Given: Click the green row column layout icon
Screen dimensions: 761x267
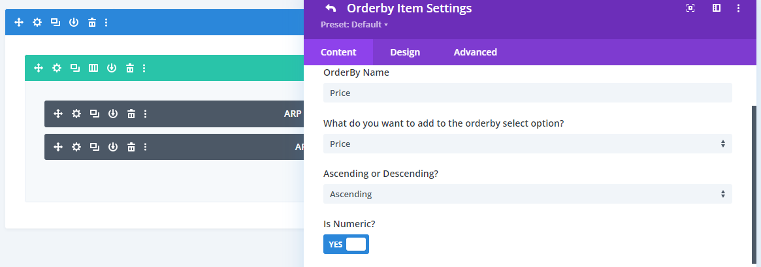Looking at the screenshot, I should pos(93,68).
